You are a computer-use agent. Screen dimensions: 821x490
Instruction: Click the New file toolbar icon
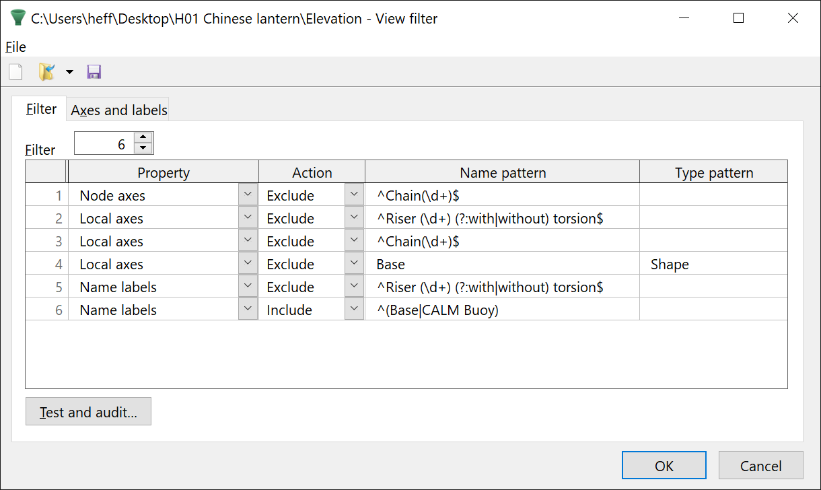click(15, 72)
